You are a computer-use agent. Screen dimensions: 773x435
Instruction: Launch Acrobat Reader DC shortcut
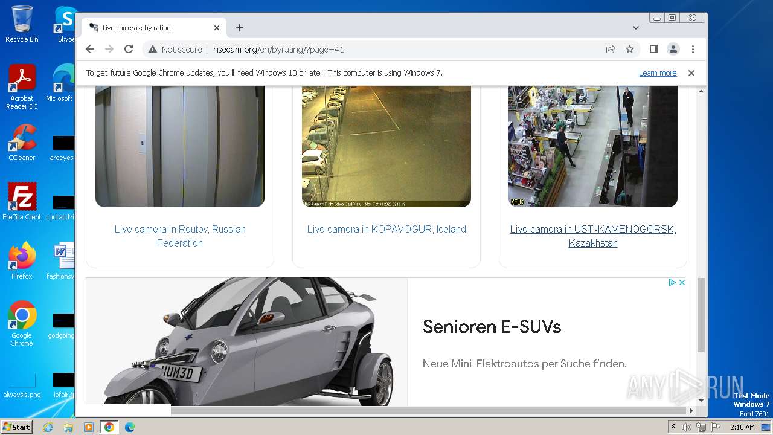[22, 87]
